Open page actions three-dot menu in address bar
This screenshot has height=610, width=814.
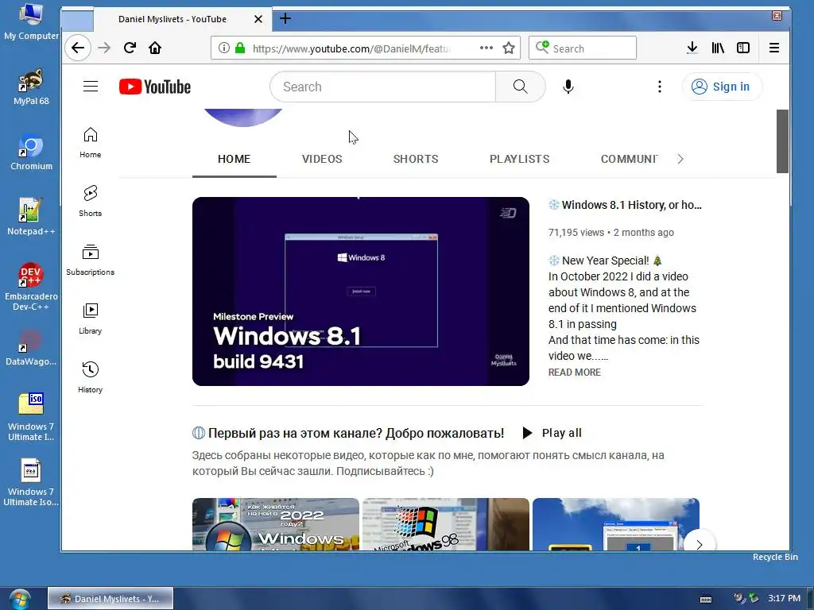pos(486,48)
